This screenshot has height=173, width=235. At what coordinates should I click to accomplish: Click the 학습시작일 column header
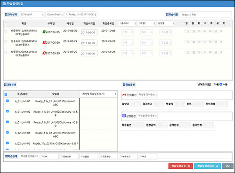89,24
